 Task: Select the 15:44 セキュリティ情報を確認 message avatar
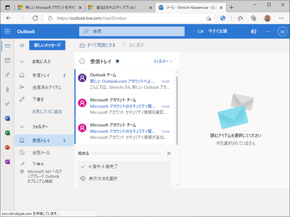pos(82,103)
